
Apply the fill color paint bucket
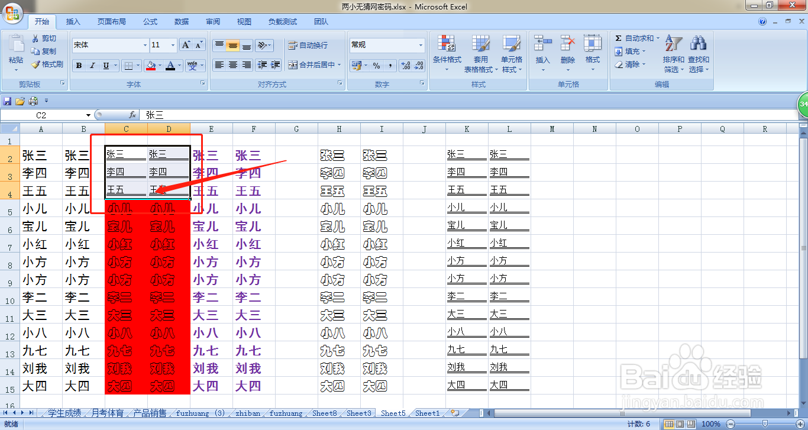coord(151,65)
